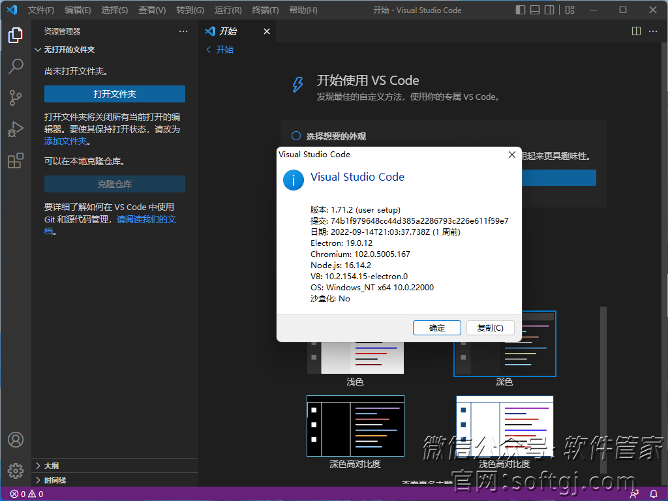Open the Search view icon

tap(16, 66)
